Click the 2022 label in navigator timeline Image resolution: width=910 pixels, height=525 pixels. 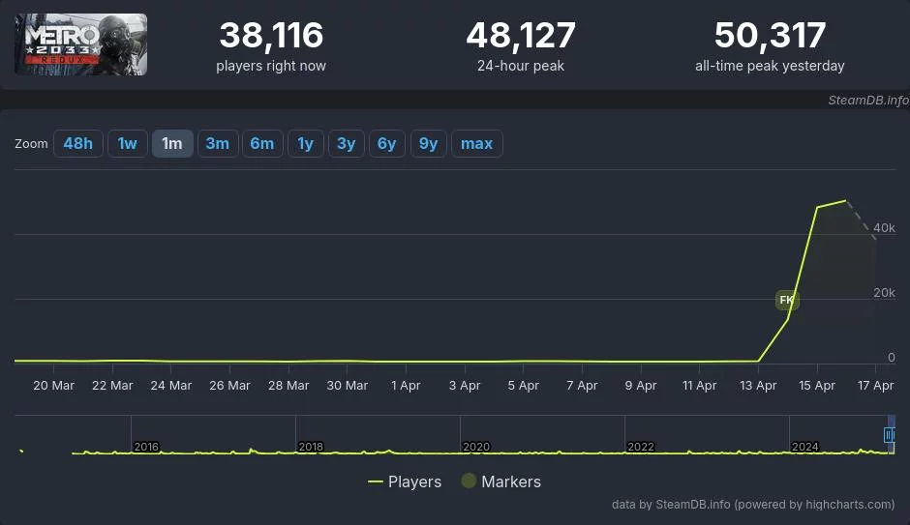pyautogui.click(x=641, y=447)
